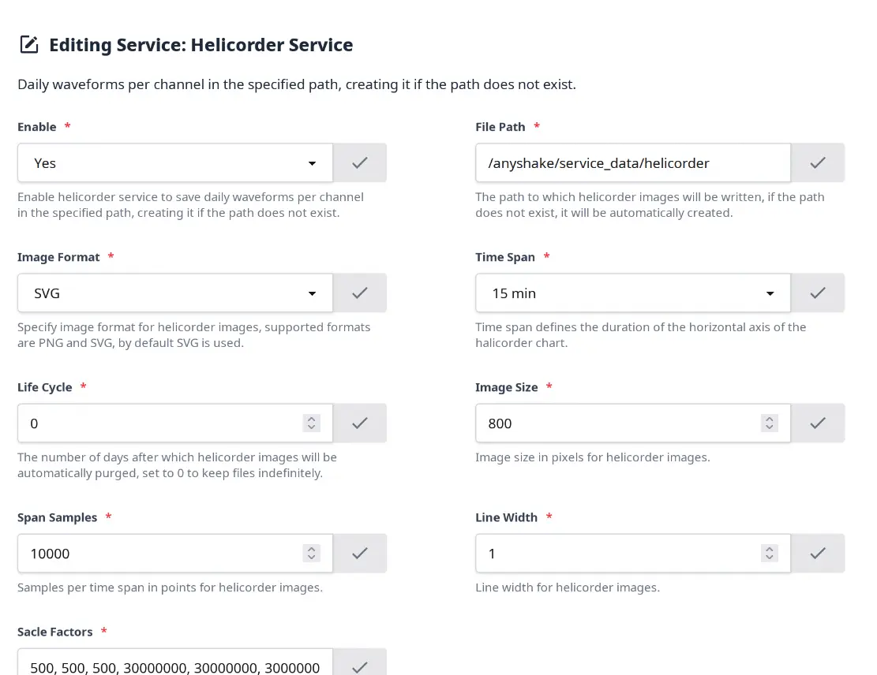Click the edit pencil icon beside the title

[x=29, y=45]
